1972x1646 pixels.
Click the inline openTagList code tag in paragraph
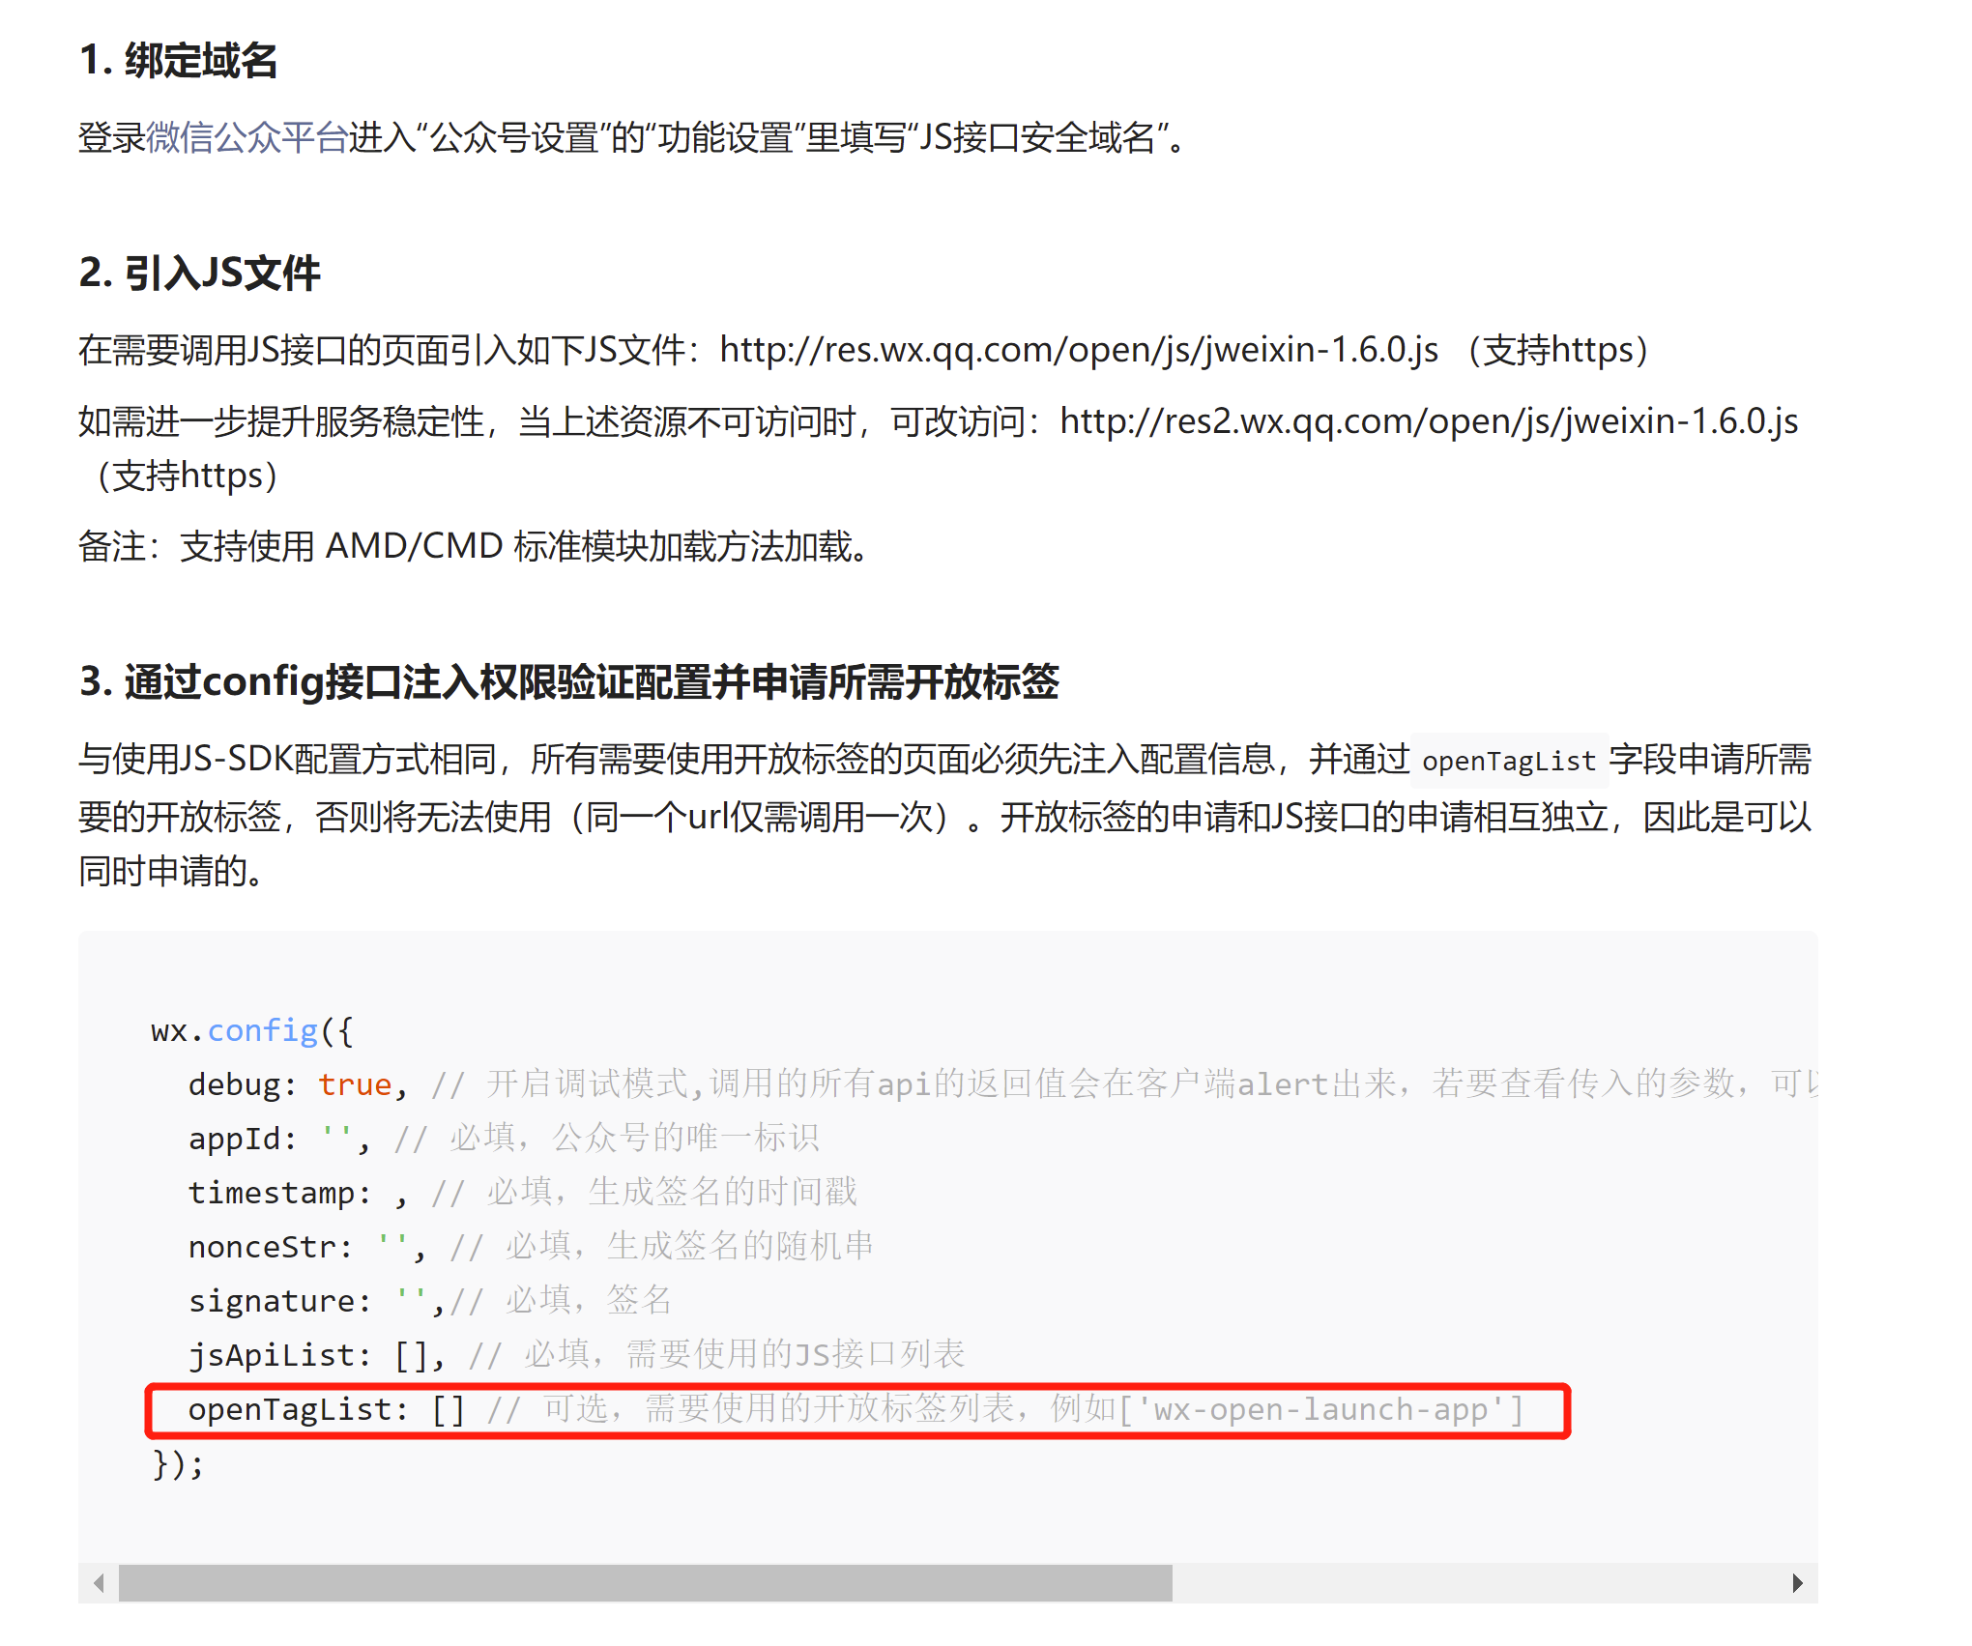click(x=1508, y=762)
